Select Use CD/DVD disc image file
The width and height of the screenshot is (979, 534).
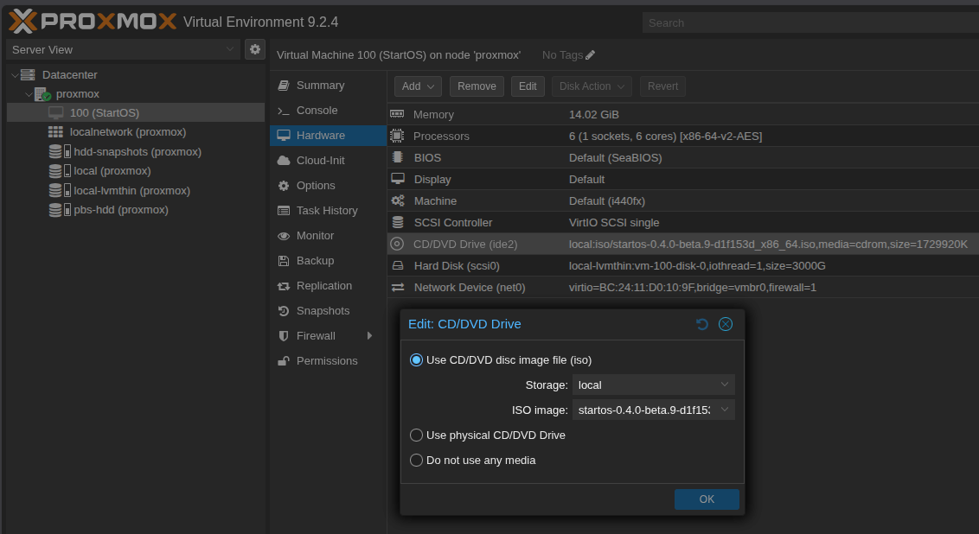point(416,360)
